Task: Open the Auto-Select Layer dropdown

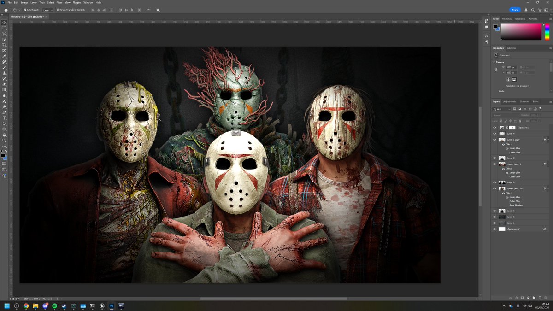Action: coord(48,10)
